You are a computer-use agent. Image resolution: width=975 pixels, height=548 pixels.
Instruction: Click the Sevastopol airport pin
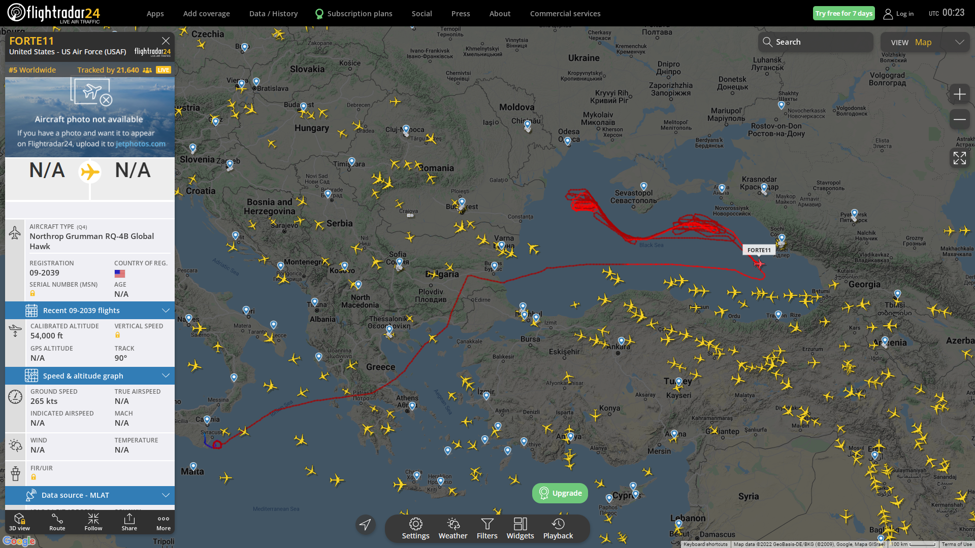click(x=643, y=186)
